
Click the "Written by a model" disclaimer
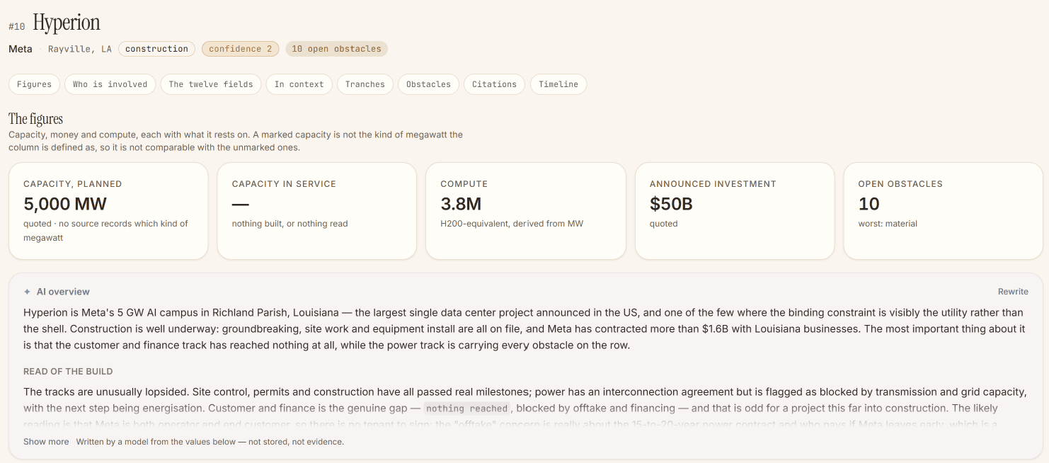[210, 442]
